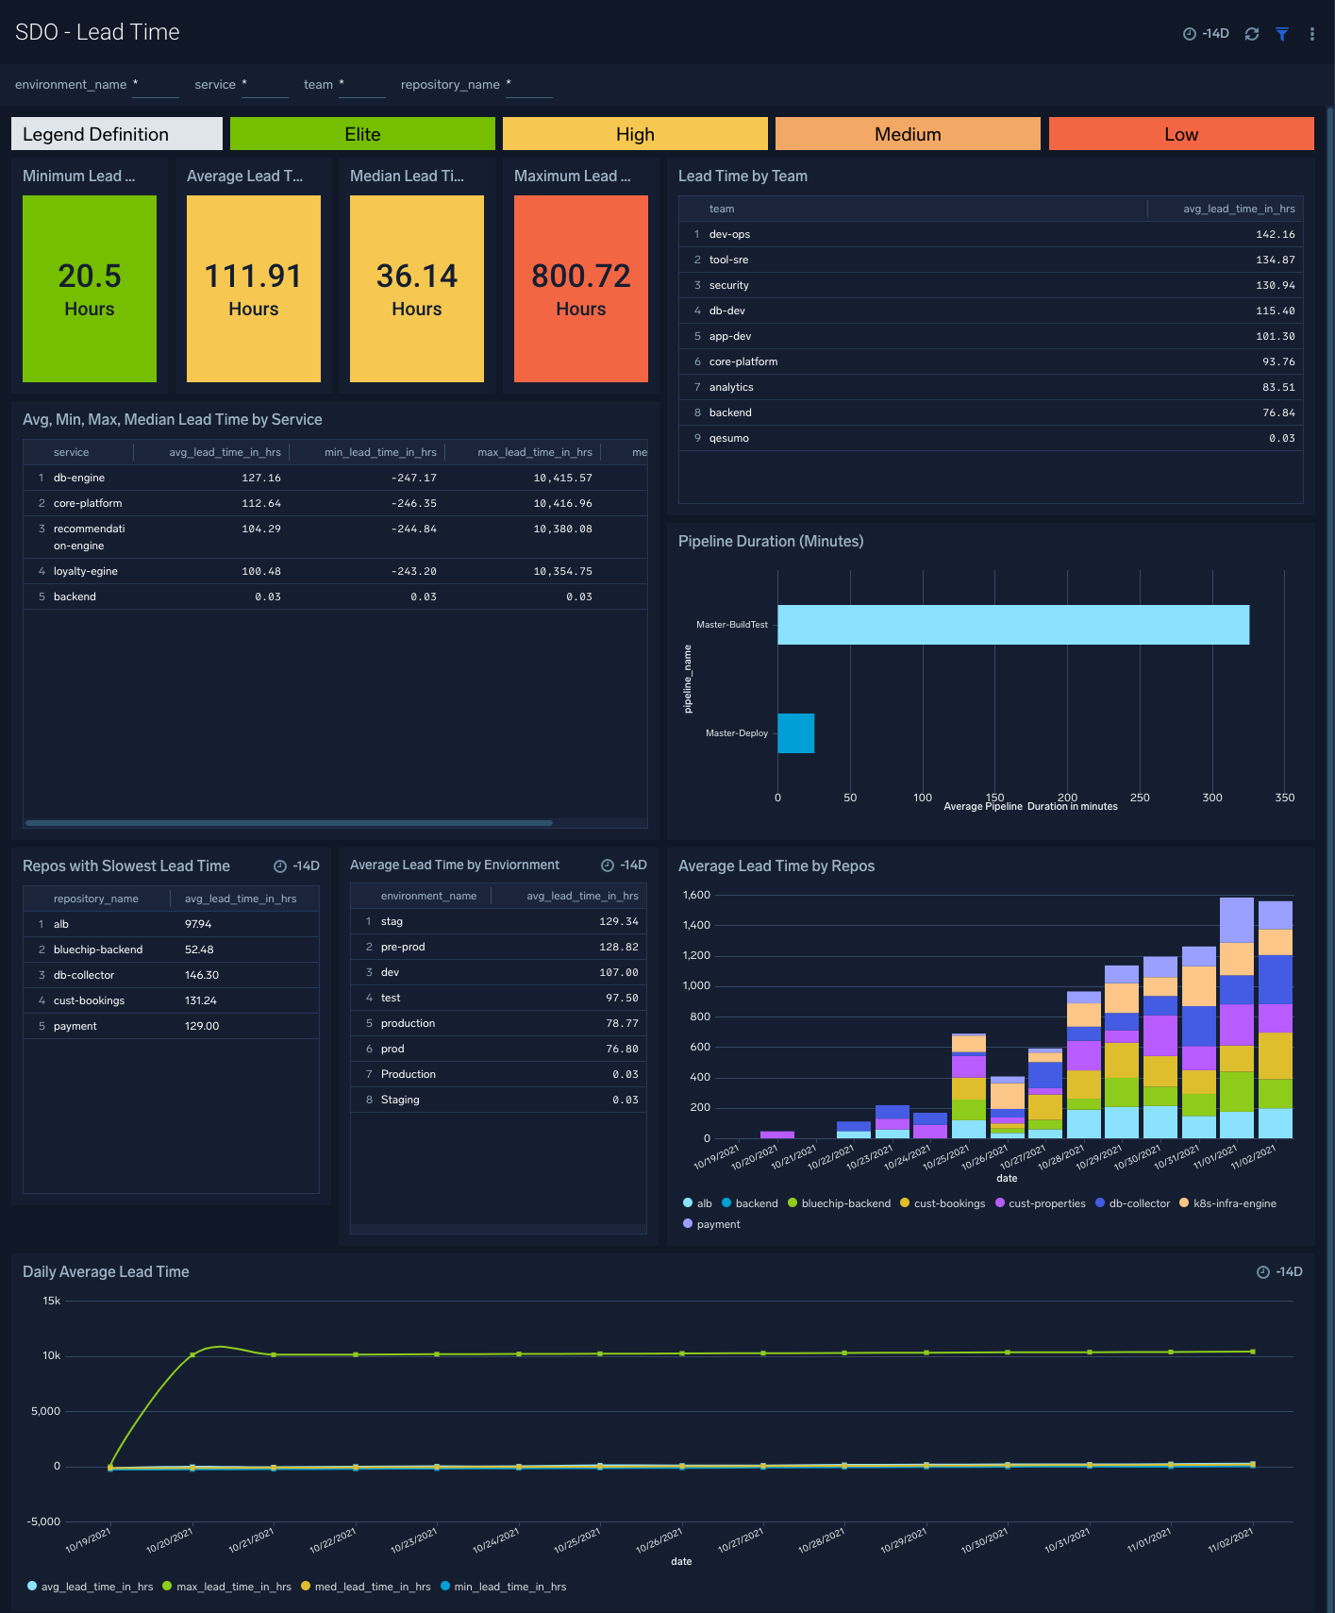The height and width of the screenshot is (1613, 1335).
Task: Click the service table horizontal scrollbar
Action: tap(289, 823)
